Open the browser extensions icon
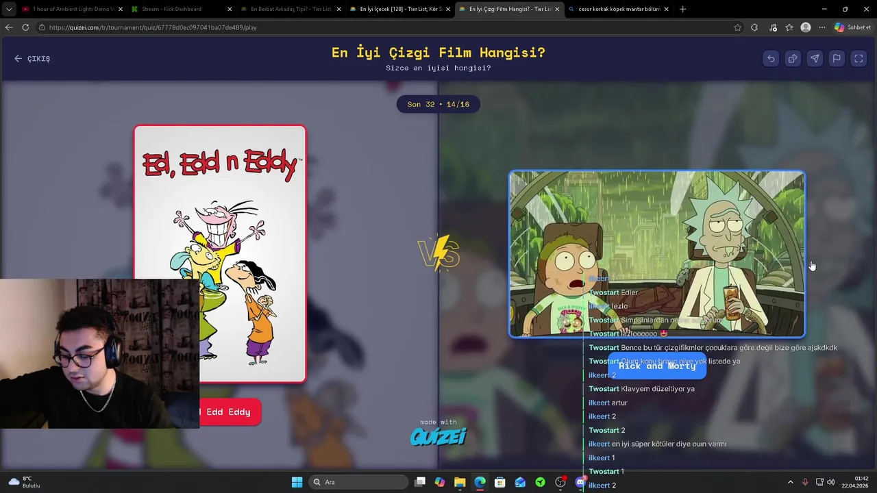 click(x=754, y=27)
